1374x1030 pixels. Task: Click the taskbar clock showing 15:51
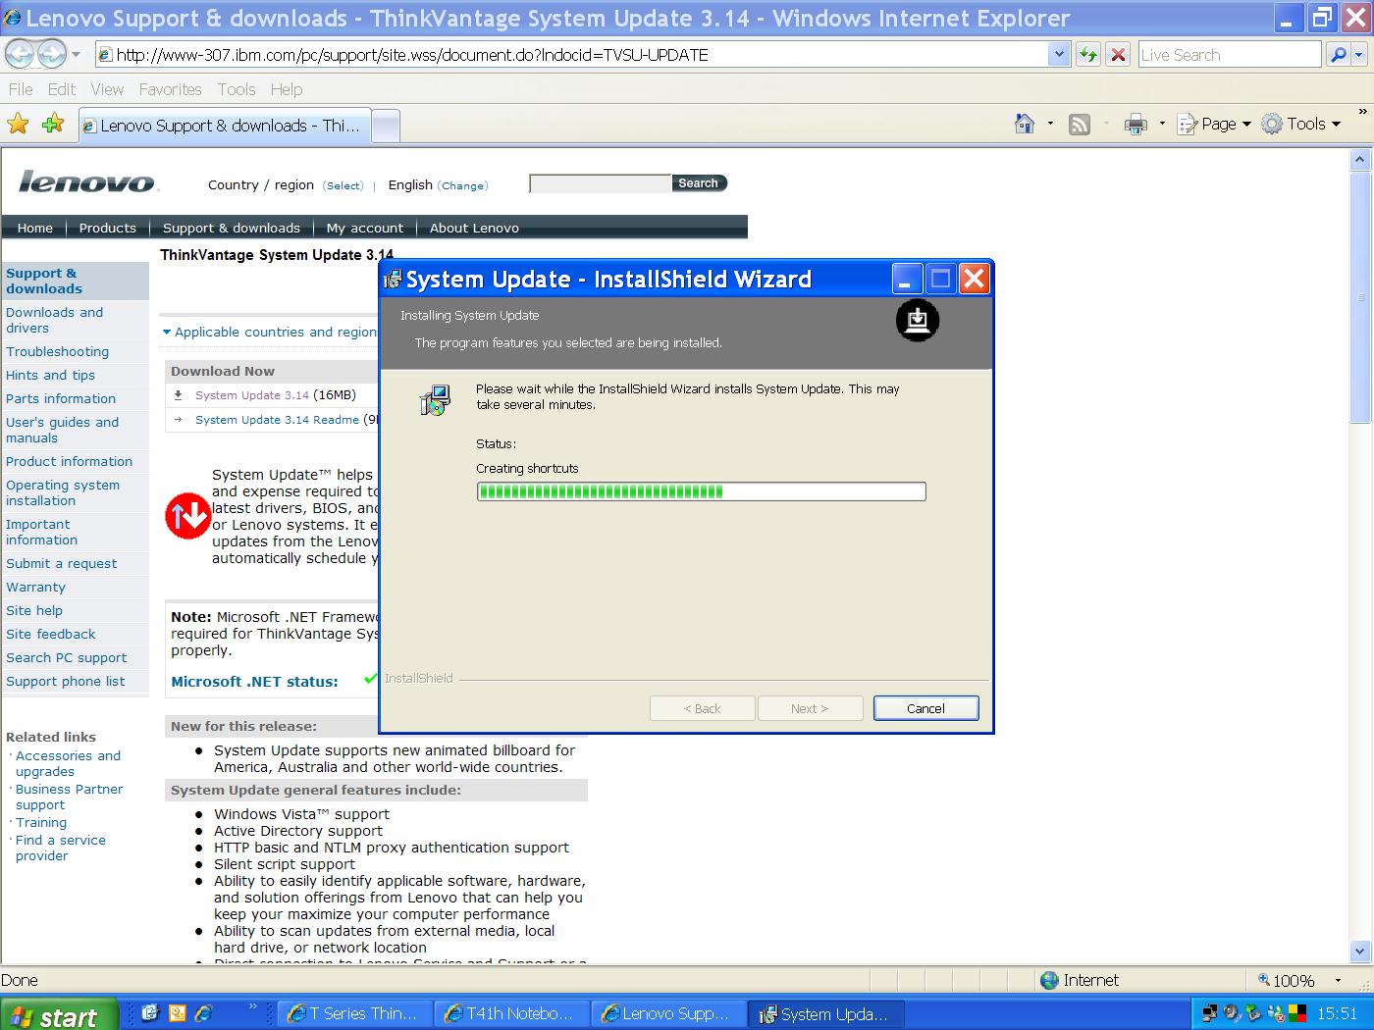[1337, 1014]
